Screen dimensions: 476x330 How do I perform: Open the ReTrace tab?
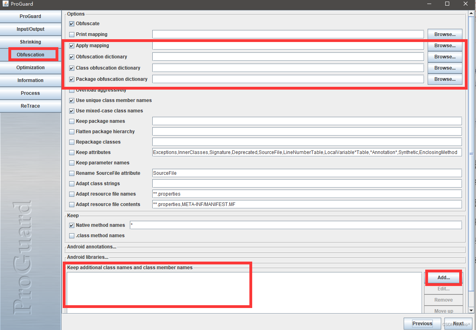[30, 106]
